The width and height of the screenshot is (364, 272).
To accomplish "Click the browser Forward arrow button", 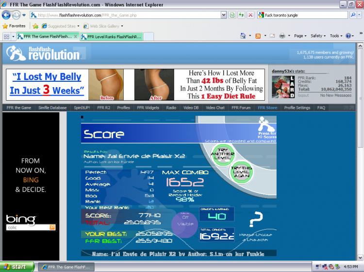I will point(16,15).
